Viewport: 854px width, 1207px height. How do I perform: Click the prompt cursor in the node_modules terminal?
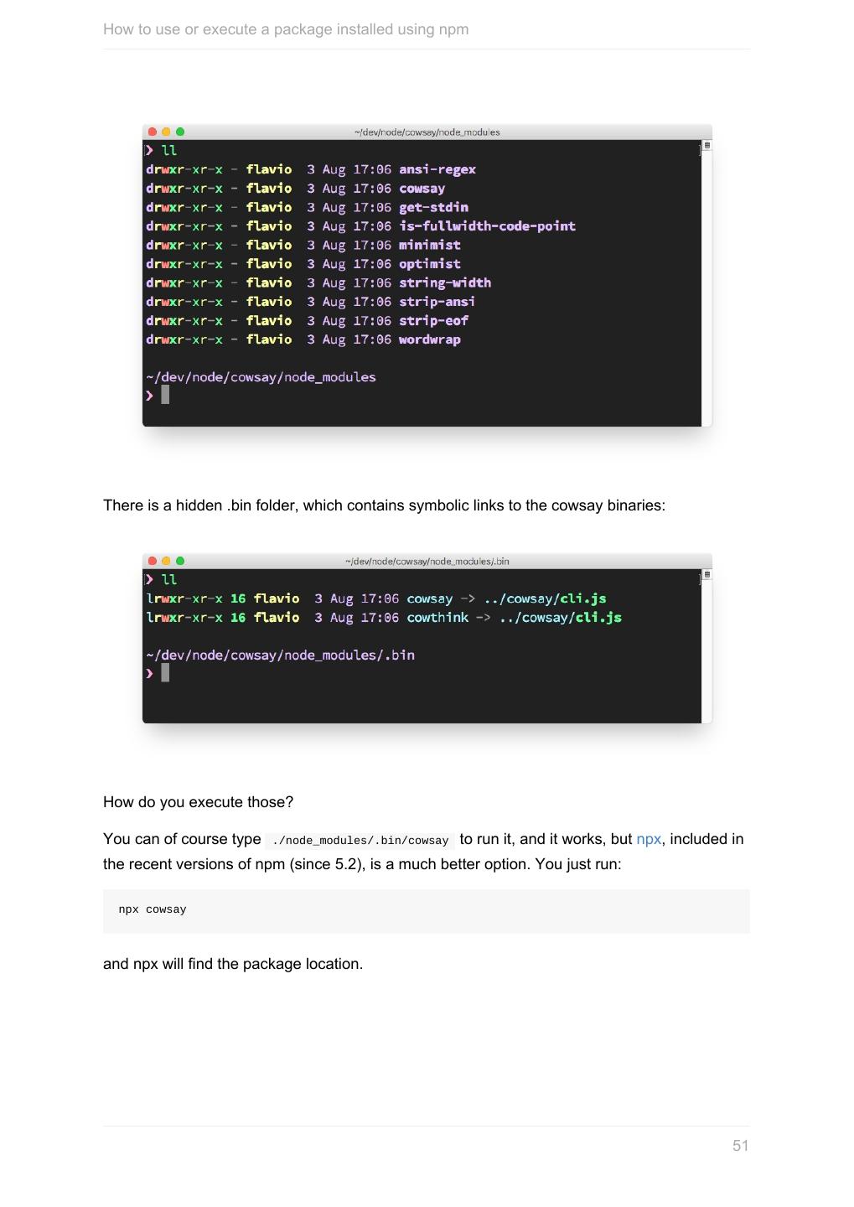[x=165, y=395]
